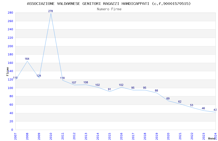Select the 2018 year axis label
The image size is (218, 141).
pos(145,136)
